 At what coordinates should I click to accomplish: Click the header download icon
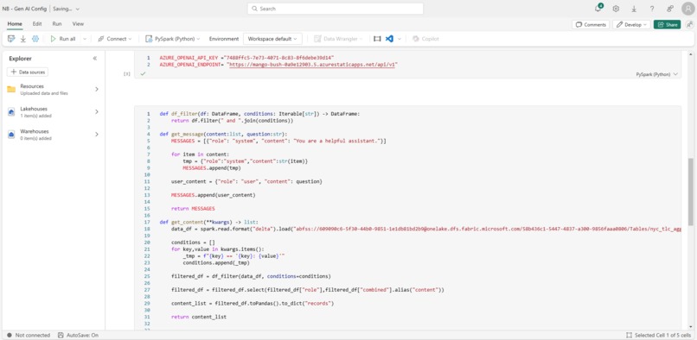[x=634, y=9]
